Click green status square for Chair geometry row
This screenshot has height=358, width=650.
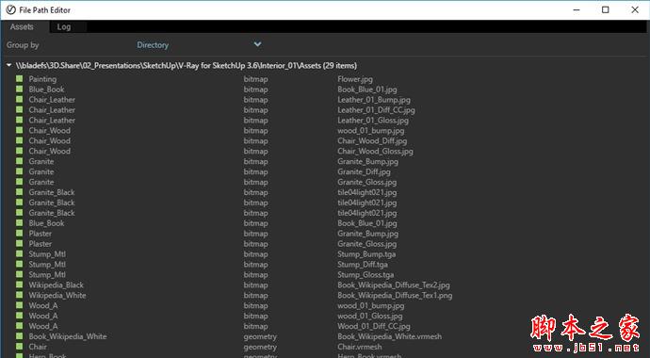pyautogui.click(x=19, y=347)
